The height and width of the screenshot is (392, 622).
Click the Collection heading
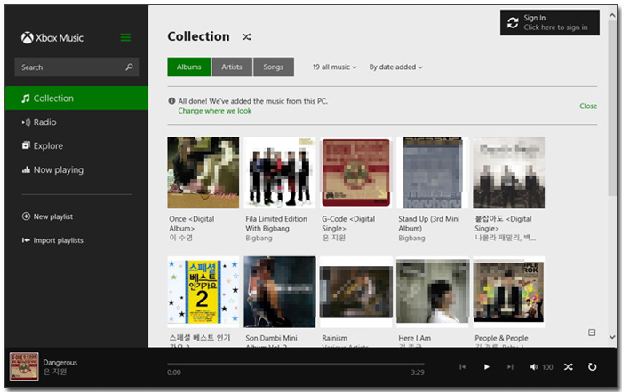coord(198,36)
